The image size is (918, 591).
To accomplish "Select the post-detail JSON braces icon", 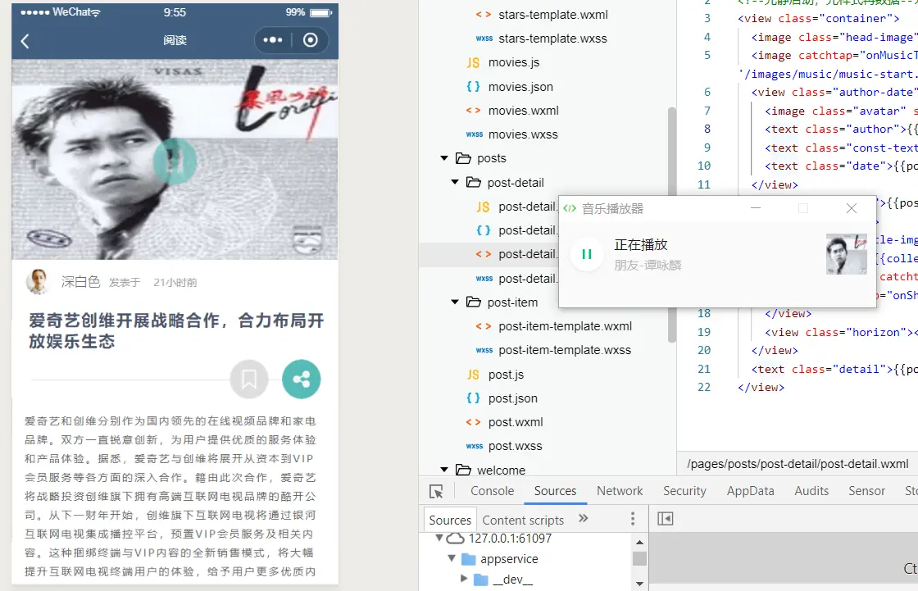I will (x=483, y=231).
